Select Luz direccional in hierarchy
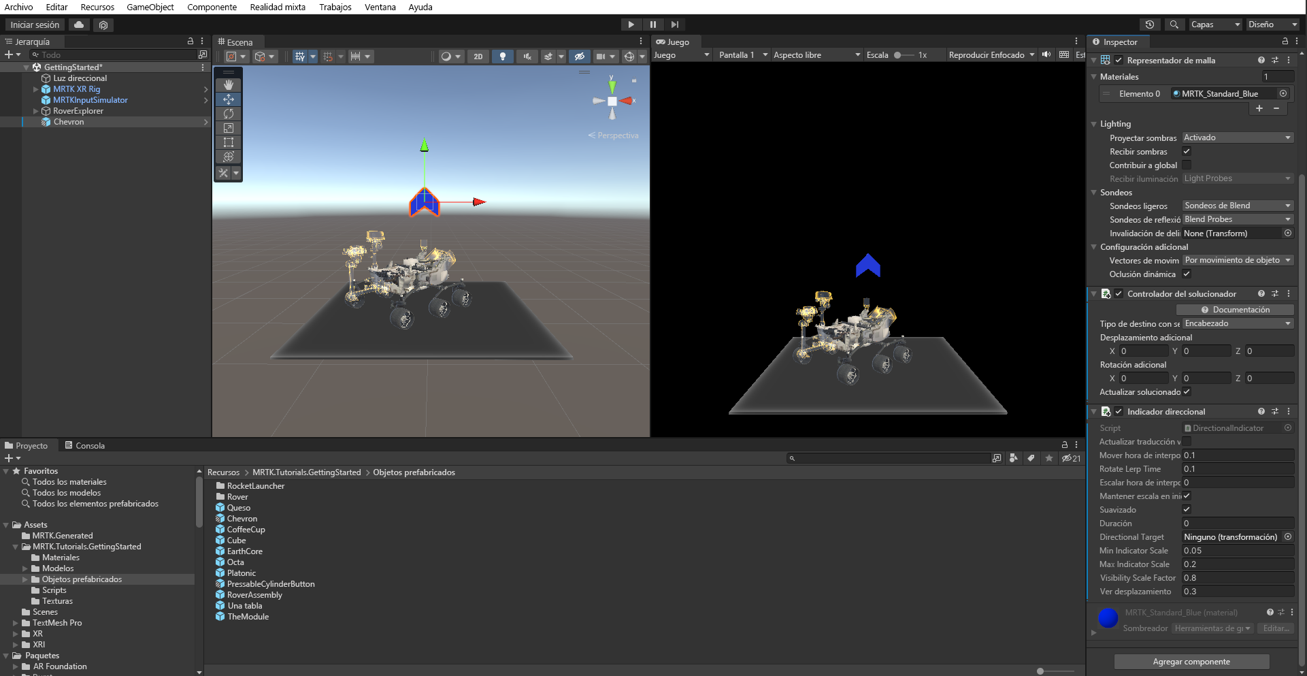 click(80, 78)
